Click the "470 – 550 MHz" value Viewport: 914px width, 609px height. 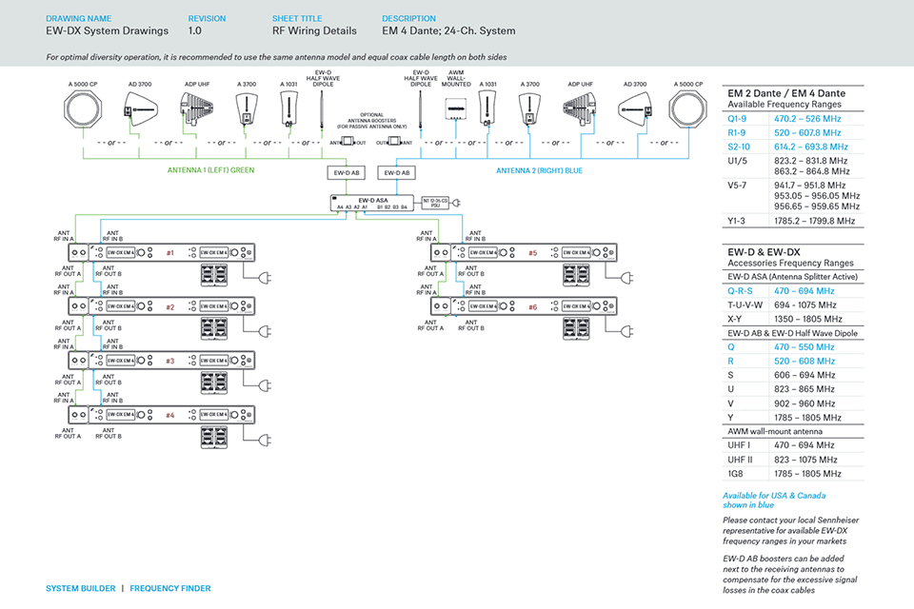coord(805,346)
